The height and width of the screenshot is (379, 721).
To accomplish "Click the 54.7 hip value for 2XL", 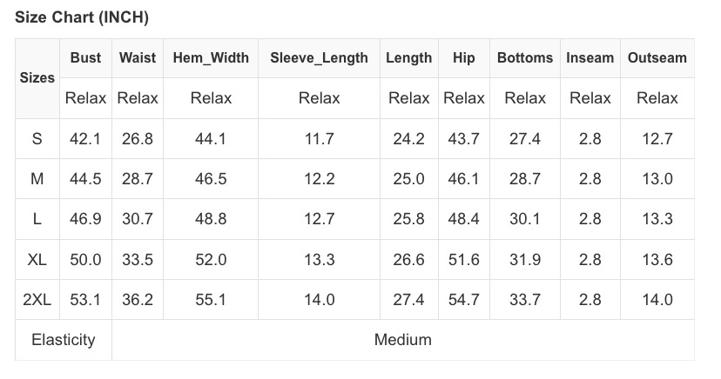I will coord(463,300).
